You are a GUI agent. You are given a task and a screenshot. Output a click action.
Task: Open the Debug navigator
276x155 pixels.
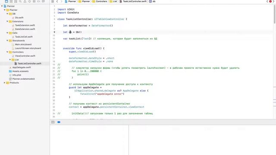(34, 1)
